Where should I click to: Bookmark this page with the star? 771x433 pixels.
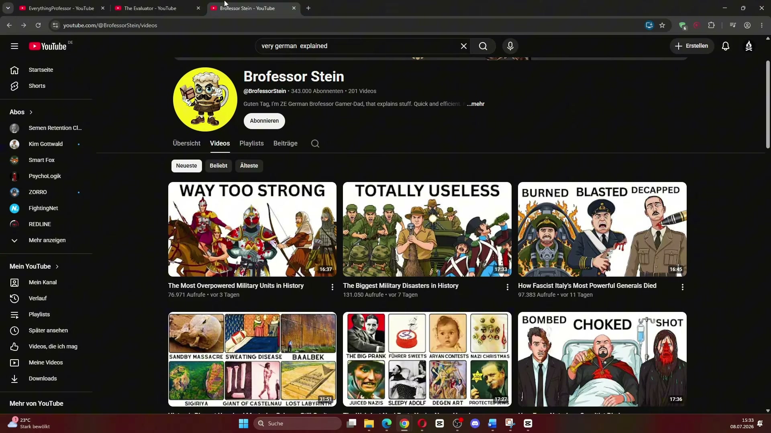click(x=662, y=25)
